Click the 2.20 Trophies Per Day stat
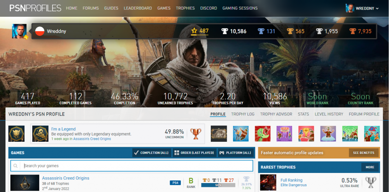This screenshot has height=192, width=389. tap(228, 99)
